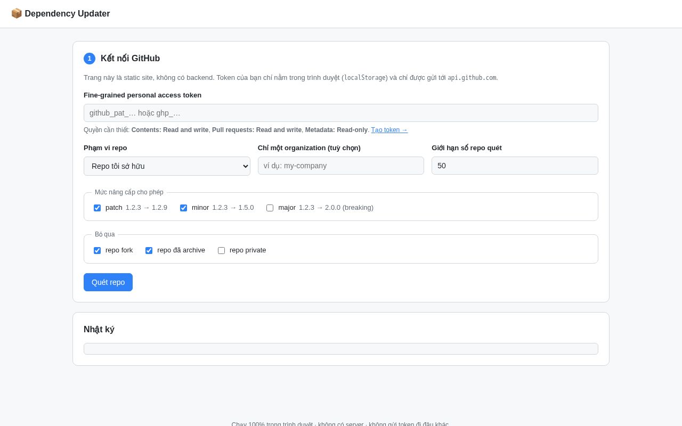The image size is (682, 426).
Task: Click the organization filter input field
Action: tap(341, 166)
